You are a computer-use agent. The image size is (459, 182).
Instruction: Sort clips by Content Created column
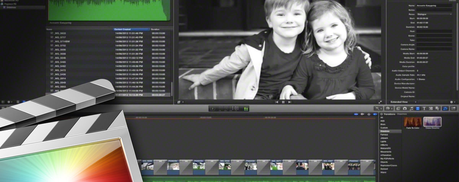132,29
